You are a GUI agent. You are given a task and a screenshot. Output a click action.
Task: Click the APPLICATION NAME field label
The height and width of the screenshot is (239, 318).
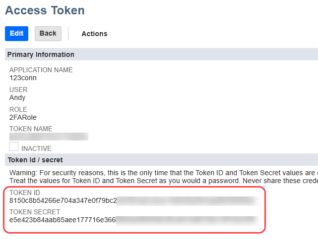point(41,70)
